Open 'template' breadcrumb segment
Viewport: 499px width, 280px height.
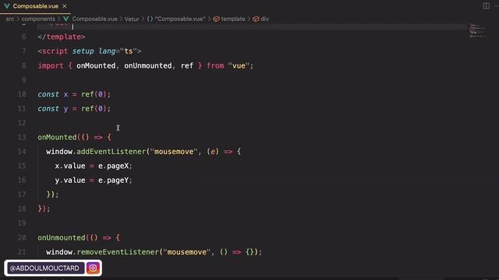pyautogui.click(x=233, y=19)
